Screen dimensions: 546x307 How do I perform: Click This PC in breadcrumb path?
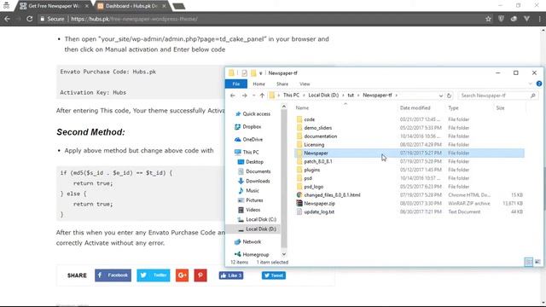291,95
